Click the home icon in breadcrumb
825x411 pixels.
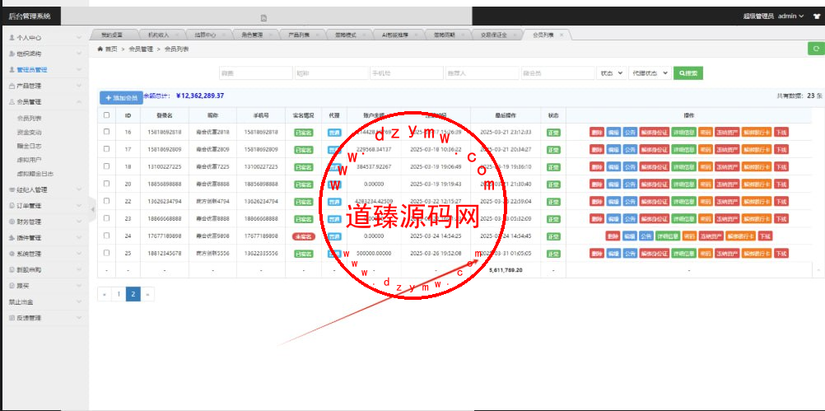pos(100,49)
